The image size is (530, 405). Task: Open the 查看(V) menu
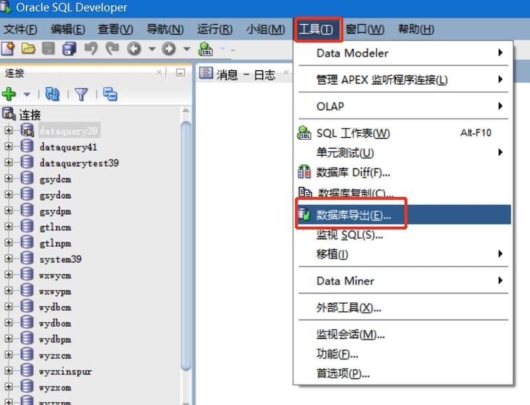tap(115, 29)
